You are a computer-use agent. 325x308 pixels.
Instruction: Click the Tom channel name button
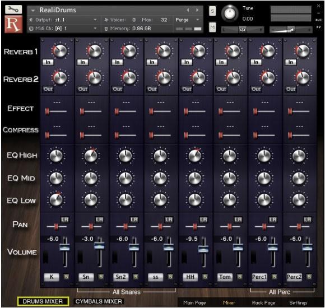[x=225, y=277]
